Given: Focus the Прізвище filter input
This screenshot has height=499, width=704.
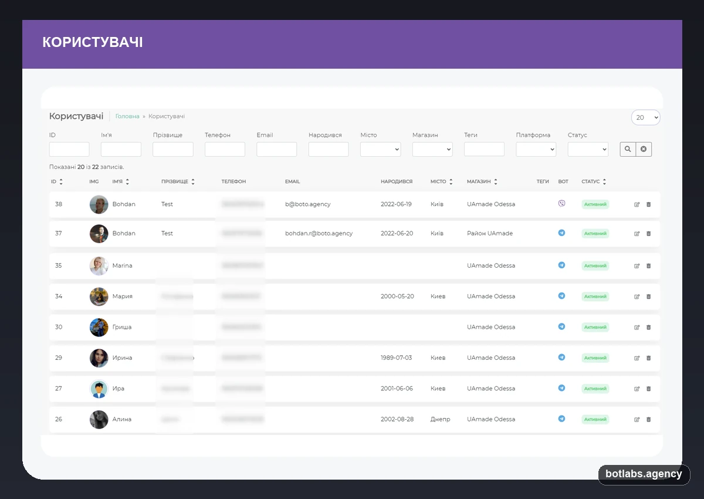Looking at the screenshot, I should click(x=173, y=149).
